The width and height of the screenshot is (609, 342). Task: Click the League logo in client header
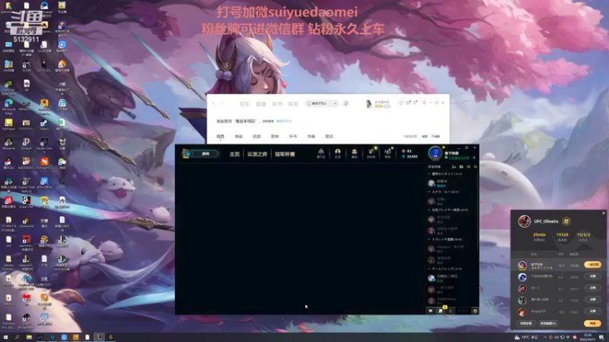tap(187, 154)
